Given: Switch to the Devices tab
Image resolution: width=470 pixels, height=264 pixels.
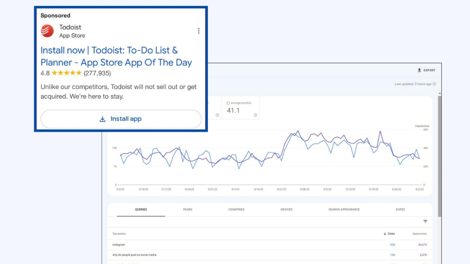Looking at the screenshot, I should coord(287,210).
